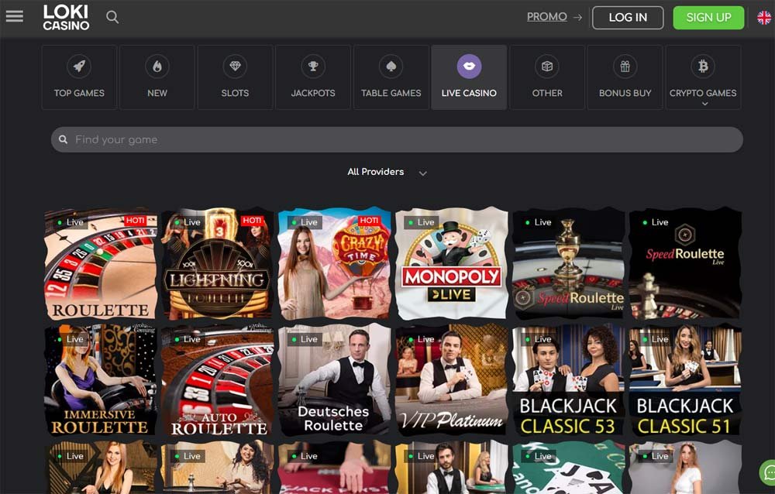Launch Crazy Time live game

[x=335, y=264]
